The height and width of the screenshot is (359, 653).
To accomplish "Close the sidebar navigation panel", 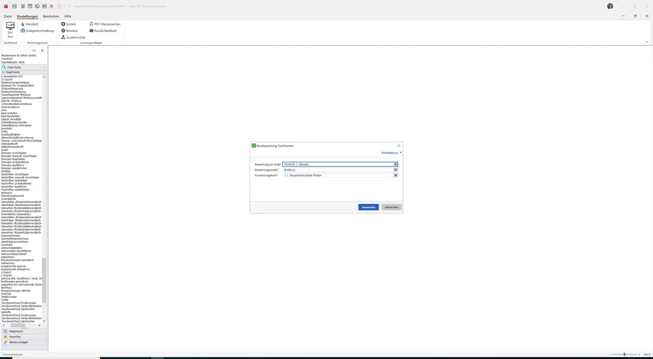I will point(42,51).
